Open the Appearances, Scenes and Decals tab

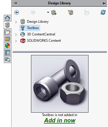coord(7,46)
